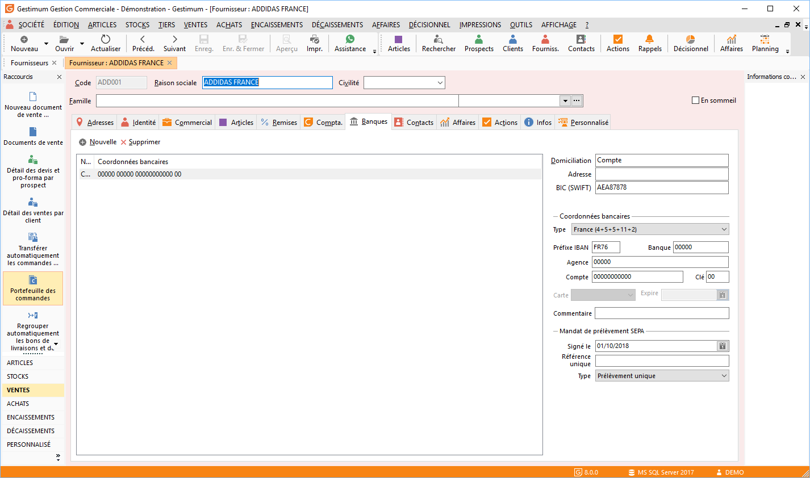
Task: Expand the Civilité dropdown
Action: pyautogui.click(x=440, y=83)
